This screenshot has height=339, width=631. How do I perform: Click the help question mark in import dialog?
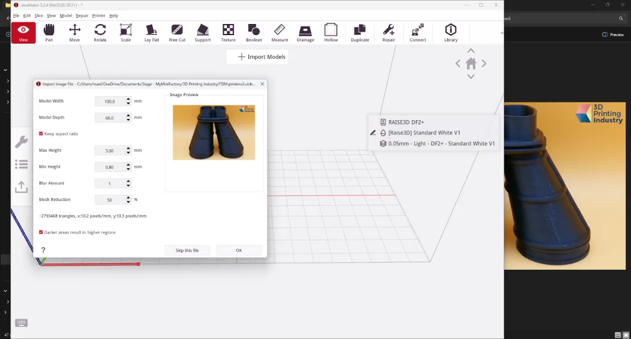point(43,250)
